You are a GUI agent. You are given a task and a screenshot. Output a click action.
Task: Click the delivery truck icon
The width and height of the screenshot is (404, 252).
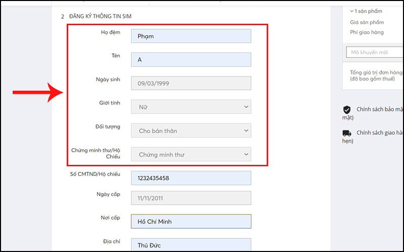click(x=347, y=133)
